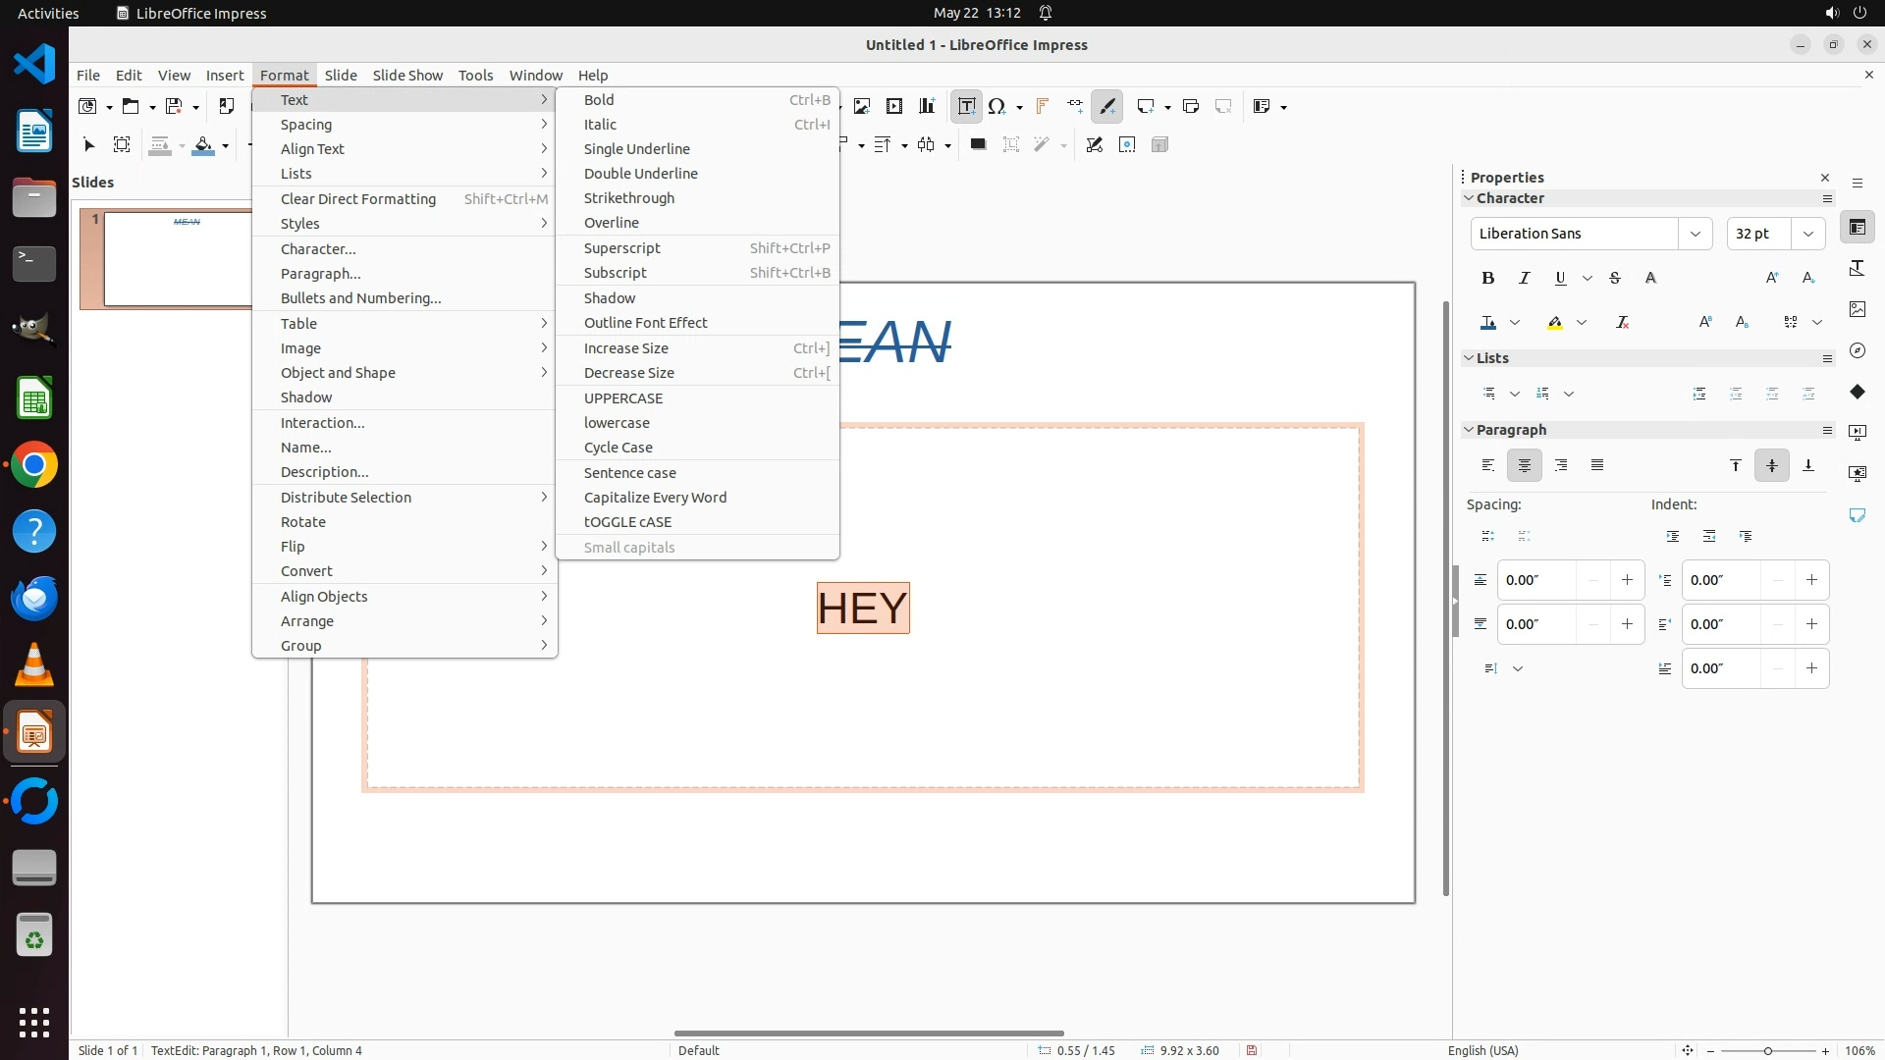Select Strikethrough in Text submenu
The height and width of the screenshot is (1060, 1885).
(629, 198)
